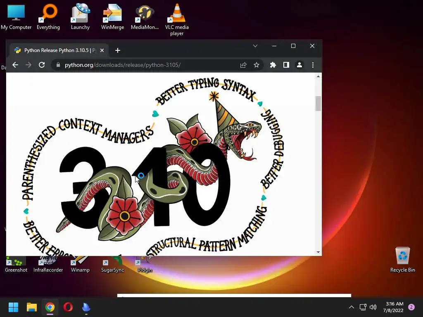Image resolution: width=423 pixels, height=317 pixels.
Task: Open Chrome profile avatar menu
Action: (299, 65)
